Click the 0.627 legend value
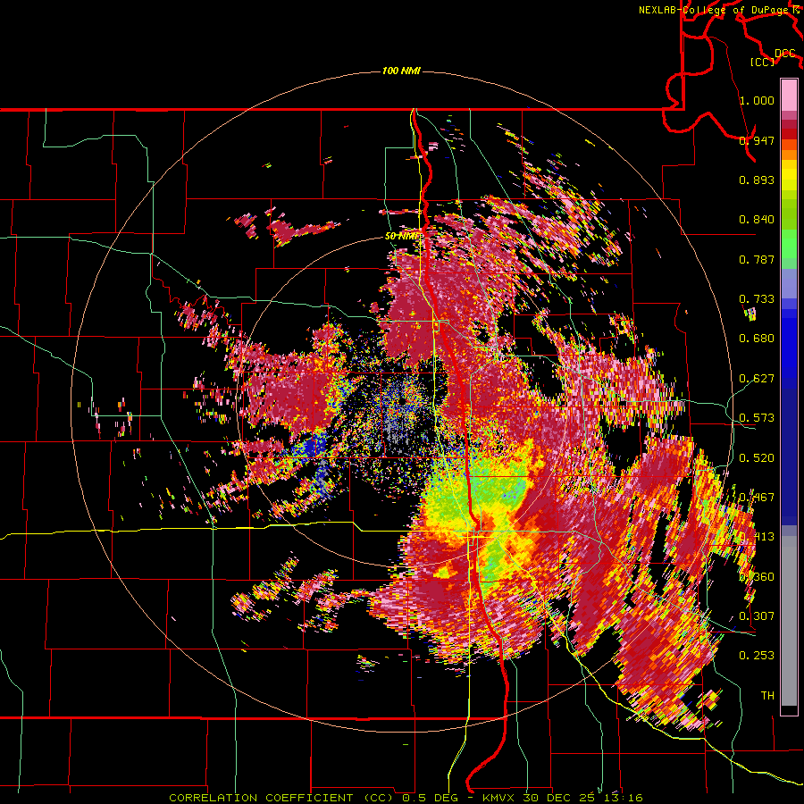This screenshot has height=804, width=804. coord(757,378)
